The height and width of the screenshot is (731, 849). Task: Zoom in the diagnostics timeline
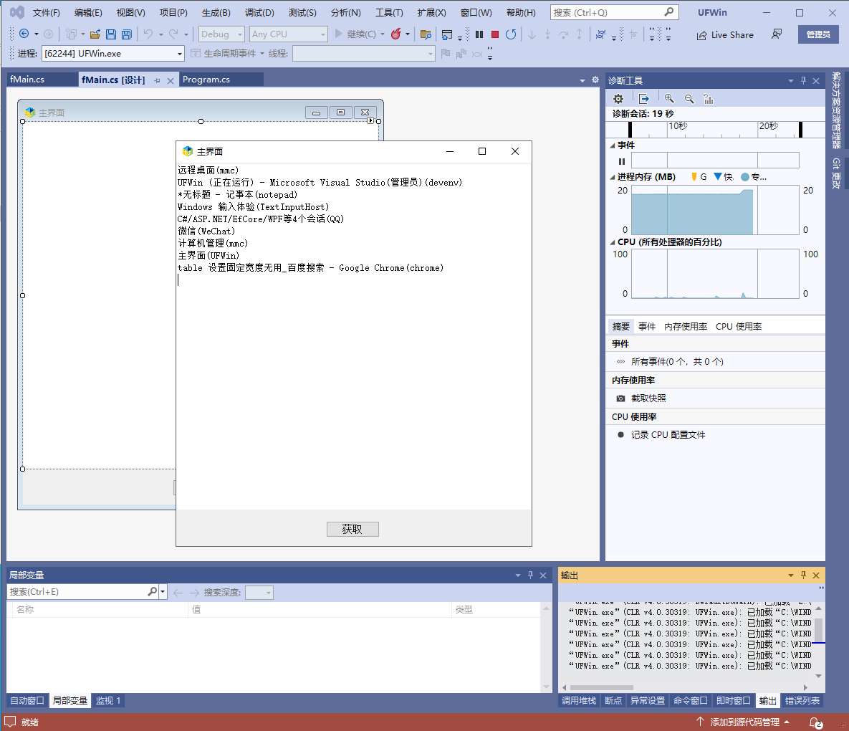(x=669, y=99)
